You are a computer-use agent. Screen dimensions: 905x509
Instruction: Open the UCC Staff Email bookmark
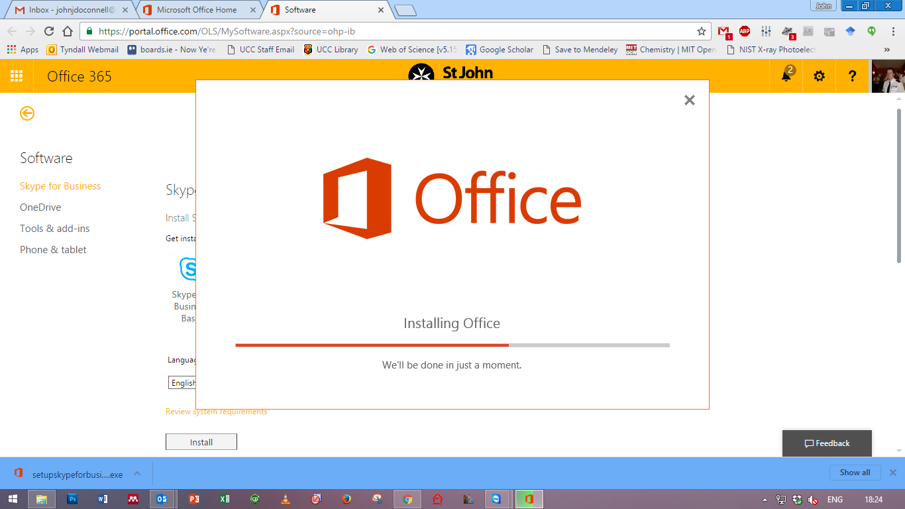(x=260, y=50)
